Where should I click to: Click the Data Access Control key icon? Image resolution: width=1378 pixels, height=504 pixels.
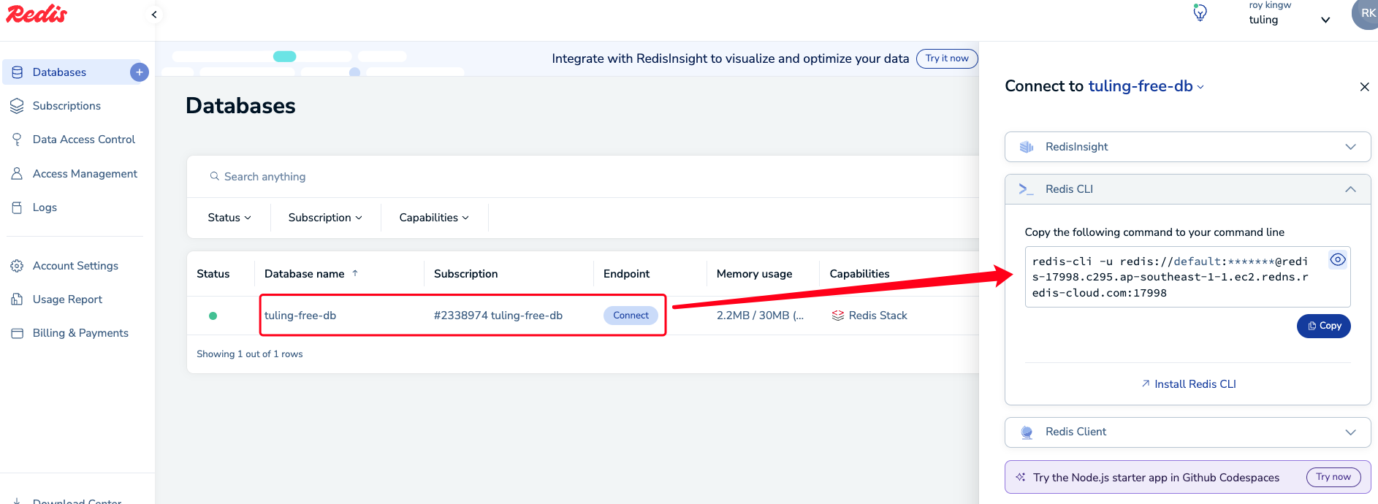pos(17,140)
